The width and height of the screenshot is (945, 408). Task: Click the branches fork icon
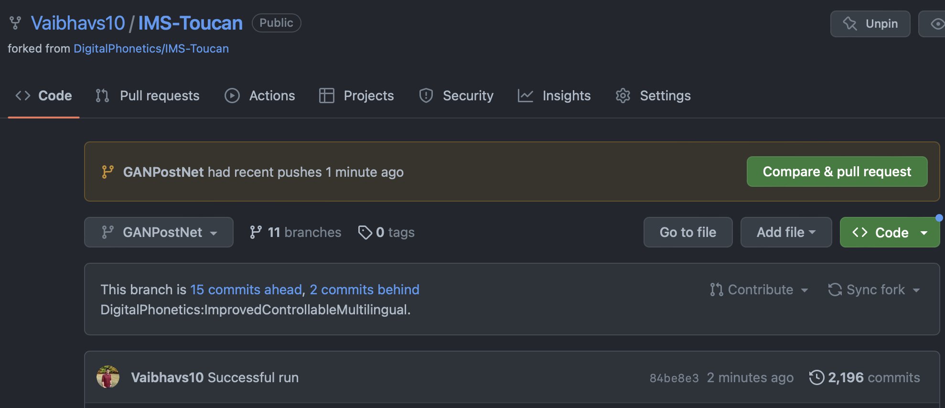256,232
